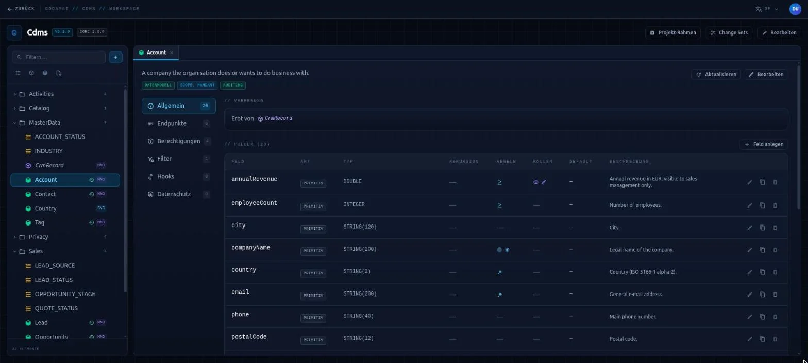
Task: Delete the city field row
Action: click(775, 228)
